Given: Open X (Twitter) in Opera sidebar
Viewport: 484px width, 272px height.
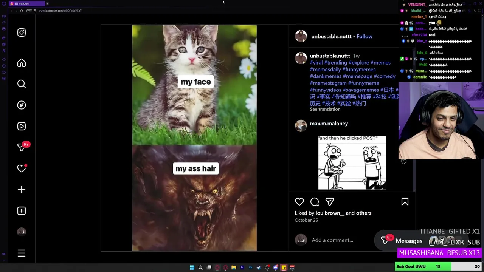Looking at the screenshot, I should pyautogui.click(x=4, y=51).
